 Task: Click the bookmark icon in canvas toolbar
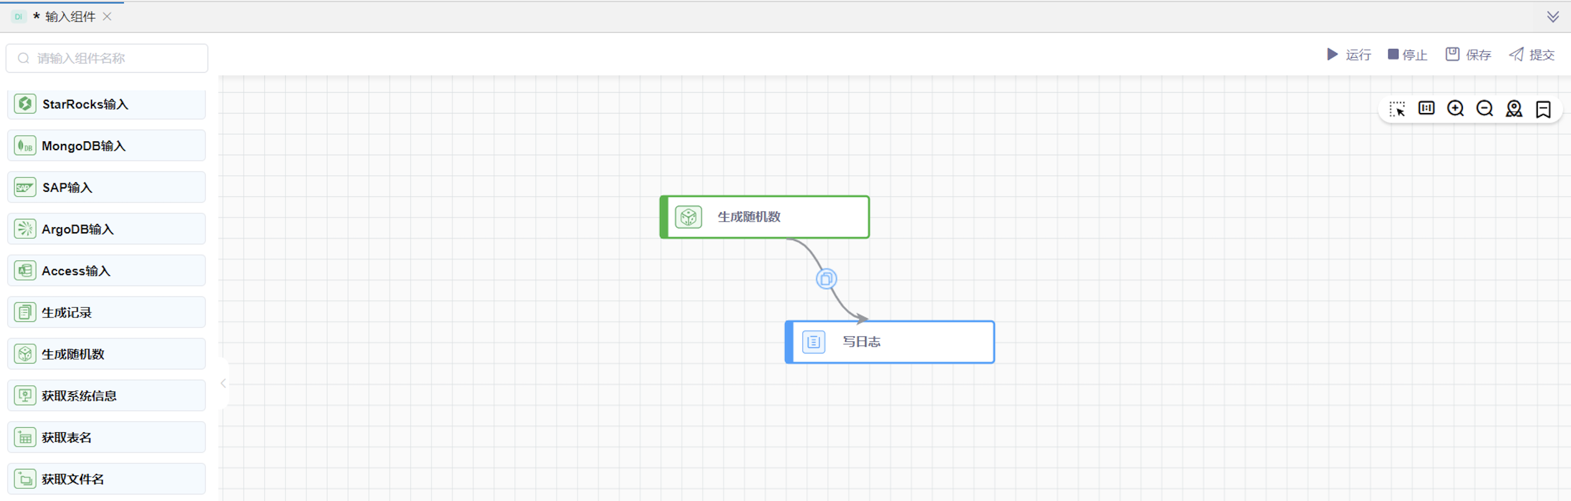click(x=1543, y=109)
